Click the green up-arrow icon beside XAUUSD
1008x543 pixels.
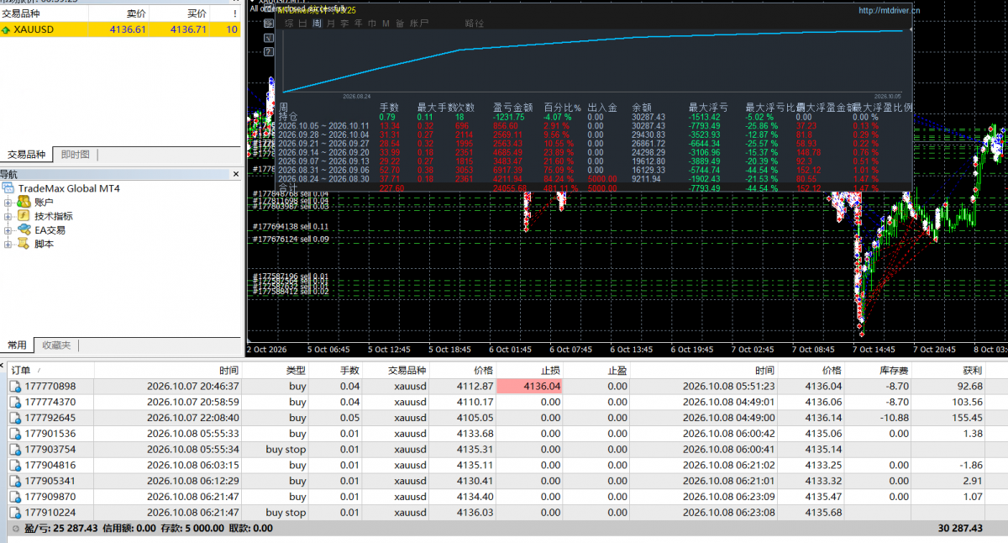7,29
